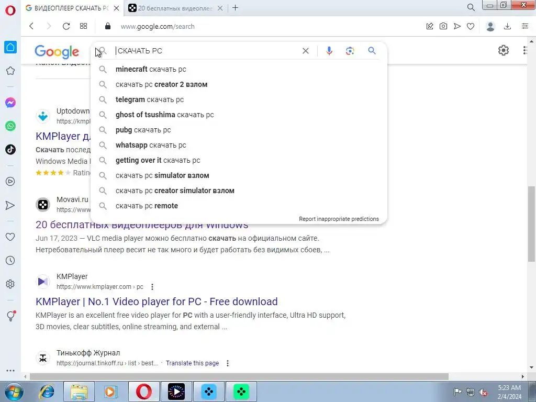
Task: Open TikTok in the sidebar
Action: point(10,149)
